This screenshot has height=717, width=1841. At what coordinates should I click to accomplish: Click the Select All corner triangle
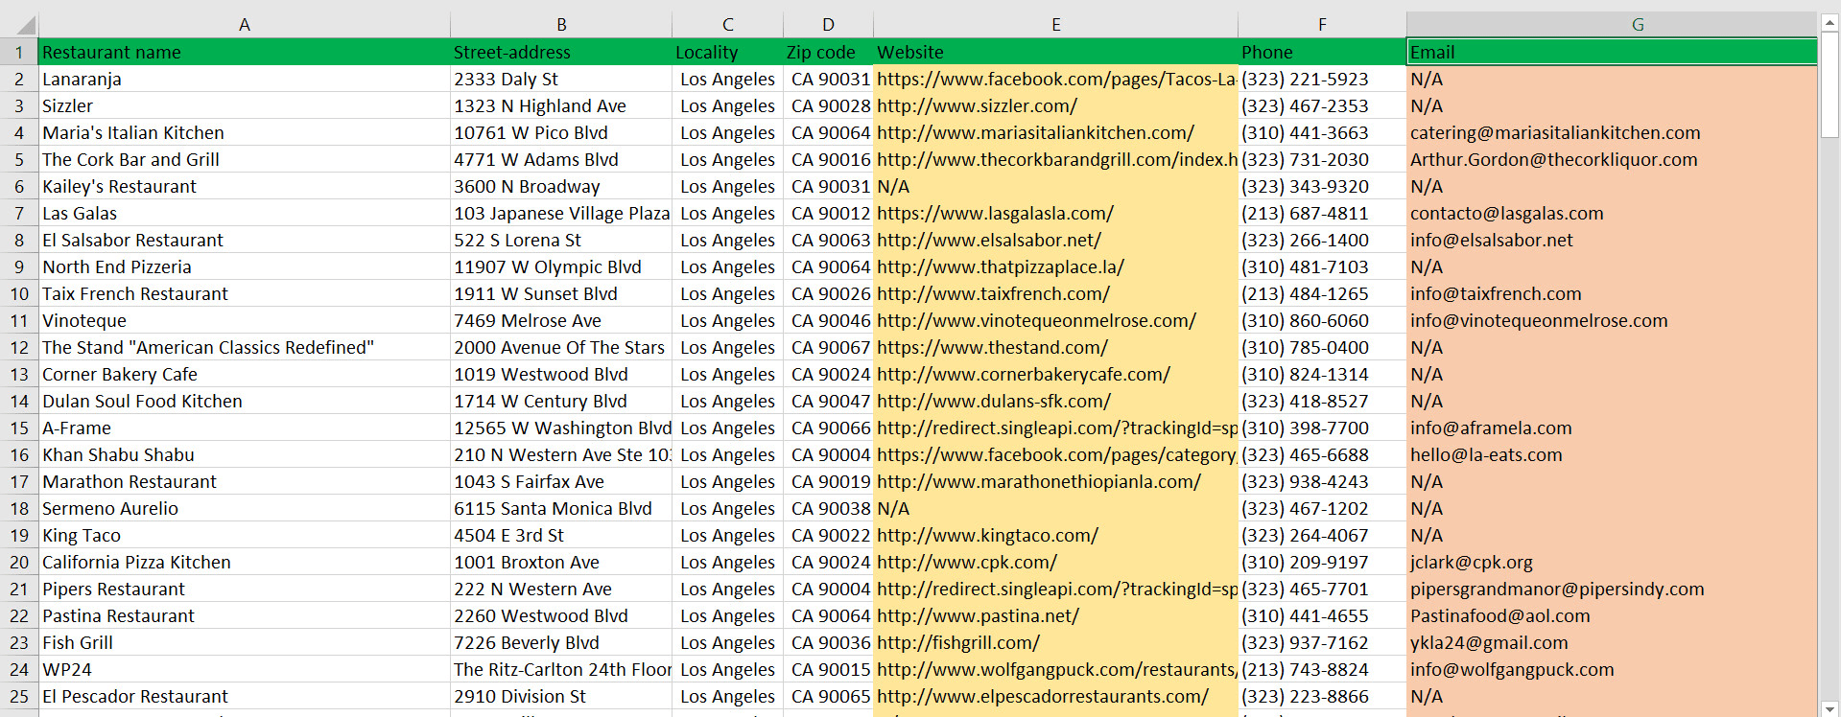(25, 25)
